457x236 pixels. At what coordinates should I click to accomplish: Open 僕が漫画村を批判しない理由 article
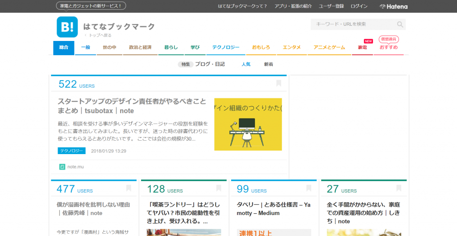pyautogui.click(x=93, y=209)
